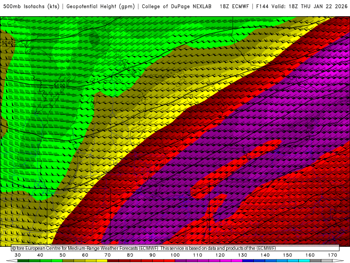Click the dark gray legend swatch after 160
The height and width of the screenshot is (263, 350).
point(315,261)
